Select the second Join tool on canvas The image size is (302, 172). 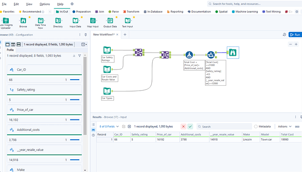tap(165, 55)
